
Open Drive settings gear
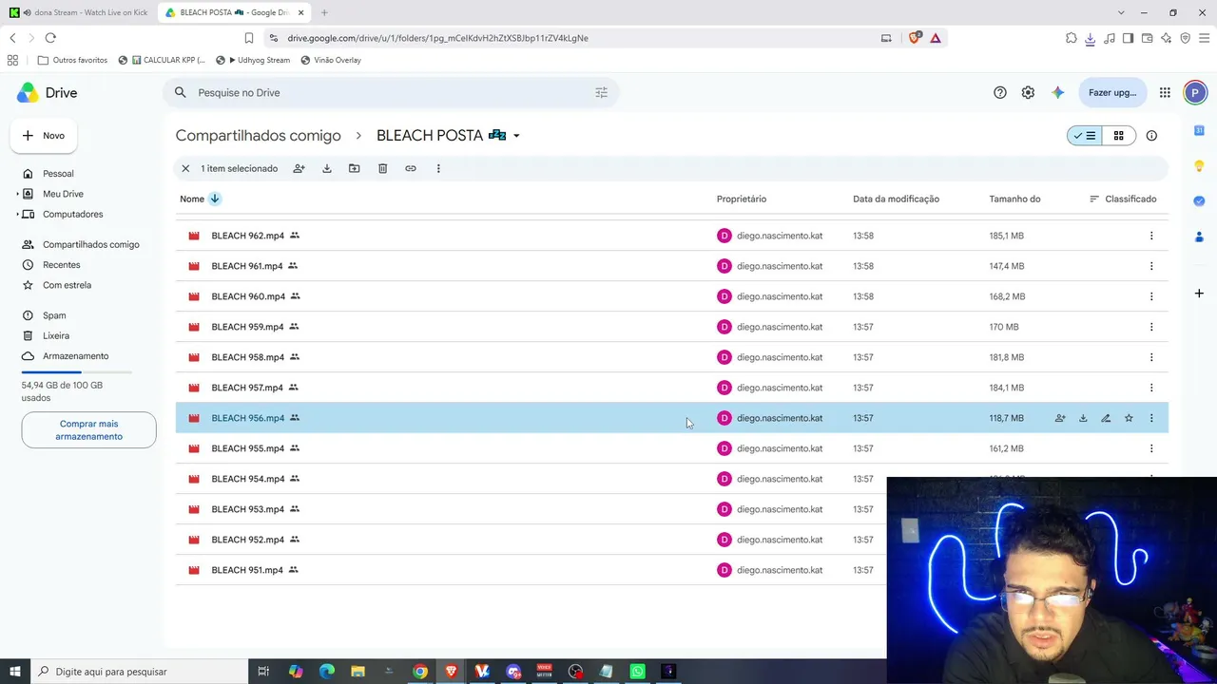(1028, 92)
